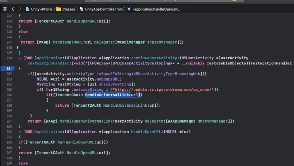Click sharedManager on line 247
The height and width of the screenshot is (166, 294).
pyautogui.click(x=162, y=42)
